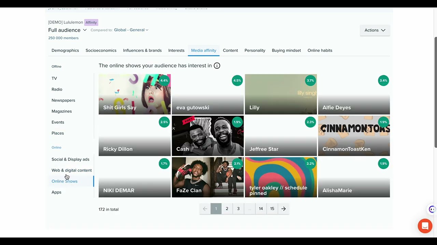Go to next page arrow in pagination
Viewport: 437px width, 245px height.
284,209
